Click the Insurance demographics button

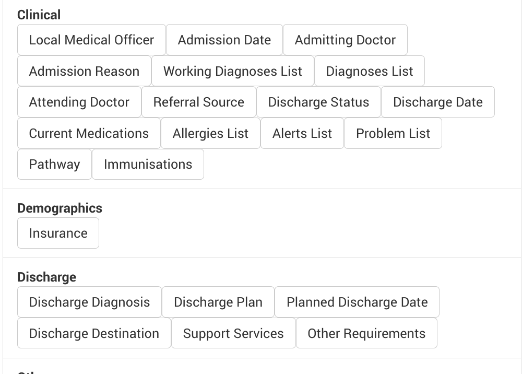click(x=58, y=233)
